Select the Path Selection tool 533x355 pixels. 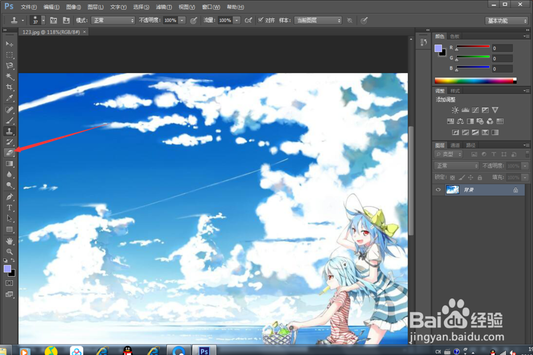point(10,218)
